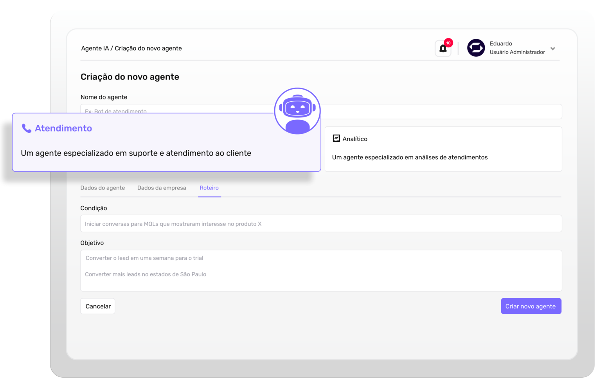Click the Criar novo agente button
The height and width of the screenshot is (382, 601).
[x=531, y=306]
